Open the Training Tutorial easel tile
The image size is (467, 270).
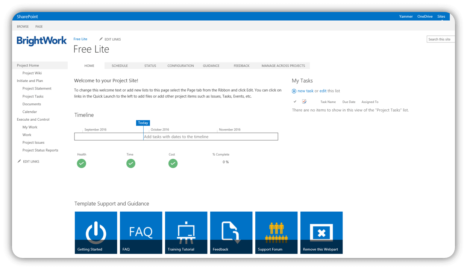coord(186,232)
